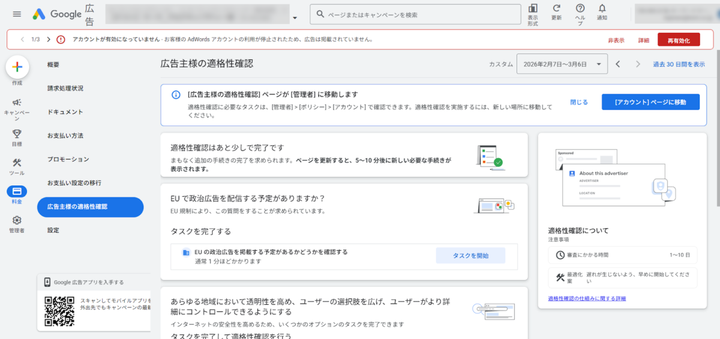This screenshot has height=339, width=720.
Task: Select プロモーション in the side menu
Action: click(x=68, y=159)
